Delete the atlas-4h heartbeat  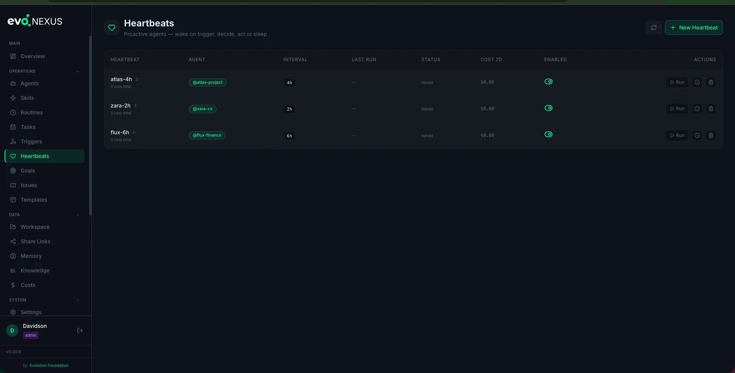tap(710, 82)
